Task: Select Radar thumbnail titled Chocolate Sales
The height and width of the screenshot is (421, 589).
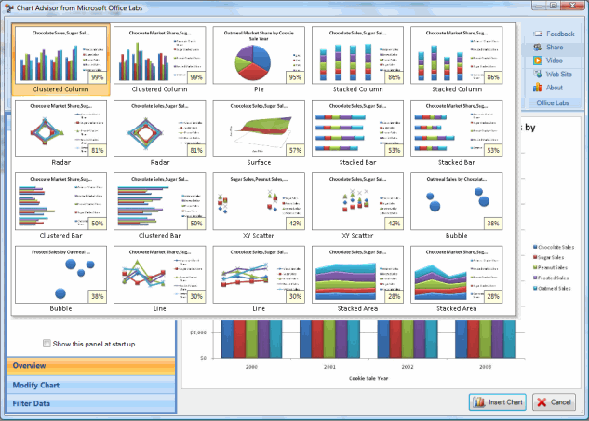Action: tap(160, 129)
